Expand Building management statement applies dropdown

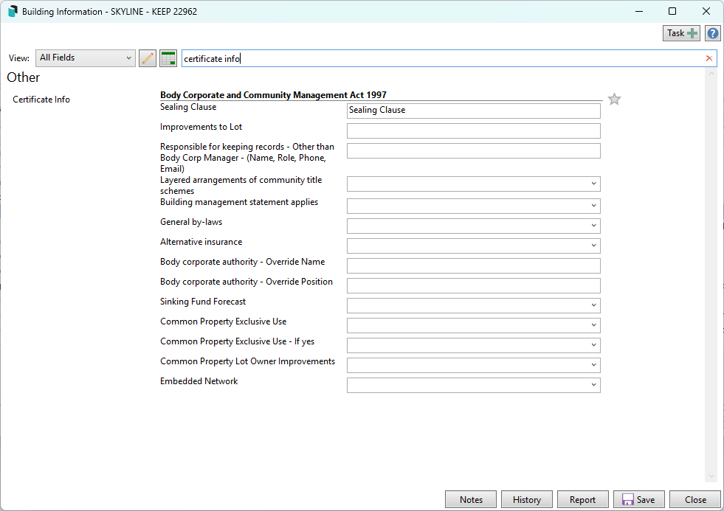pos(473,206)
